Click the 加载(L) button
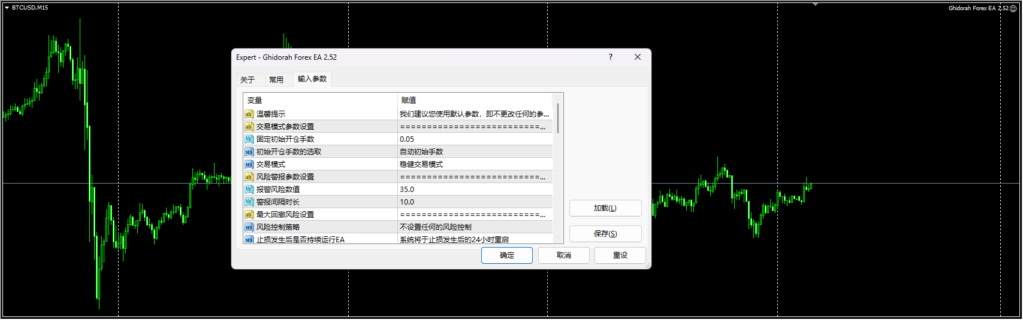1023x320 pixels. pyautogui.click(x=605, y=208)
